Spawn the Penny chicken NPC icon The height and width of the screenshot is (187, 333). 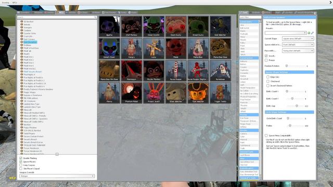click(109, 93)
